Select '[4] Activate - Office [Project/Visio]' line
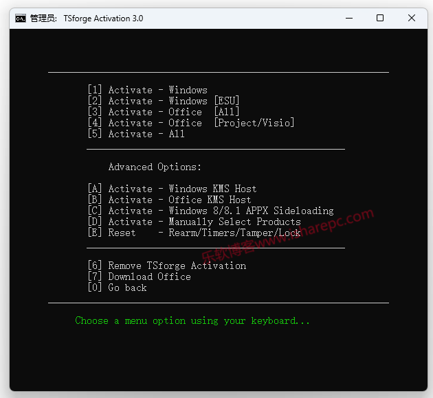 click(x=191, y=123)
